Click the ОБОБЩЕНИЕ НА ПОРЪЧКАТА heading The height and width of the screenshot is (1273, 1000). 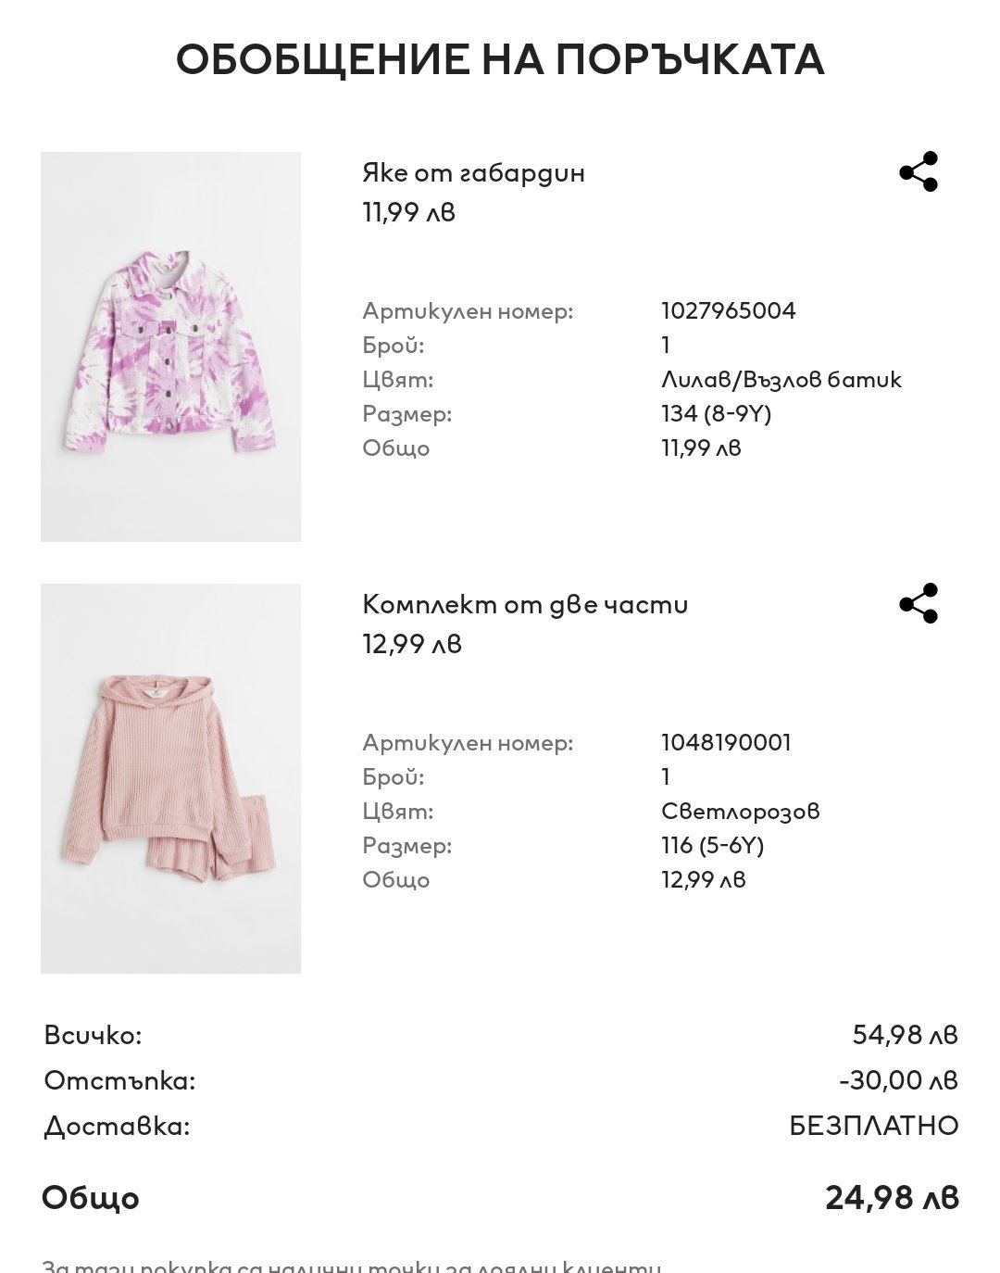click(500, 60)
